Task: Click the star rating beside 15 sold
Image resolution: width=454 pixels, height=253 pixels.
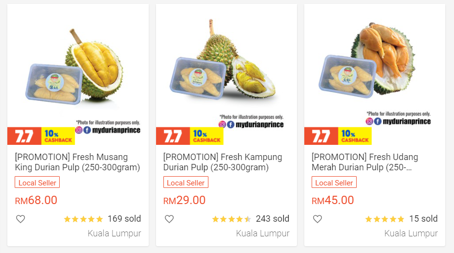Action: click(x=385, y=219)
